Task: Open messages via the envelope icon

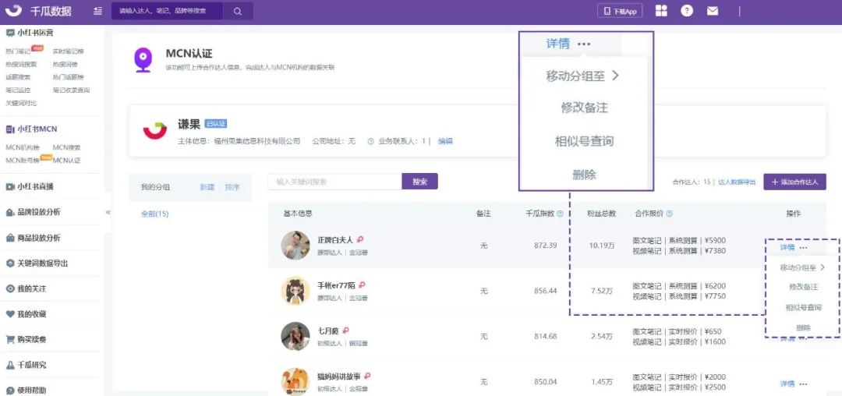Action: click(x=713, y=11)
